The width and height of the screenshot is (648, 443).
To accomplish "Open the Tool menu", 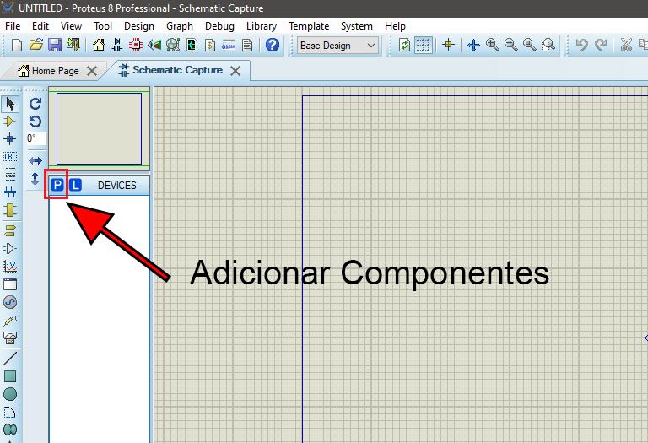I will [103, 26].
